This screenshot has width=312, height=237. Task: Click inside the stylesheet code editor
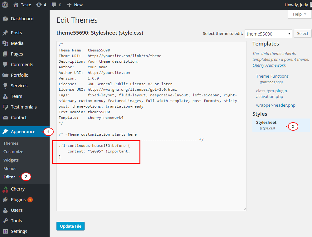(151, 126)
